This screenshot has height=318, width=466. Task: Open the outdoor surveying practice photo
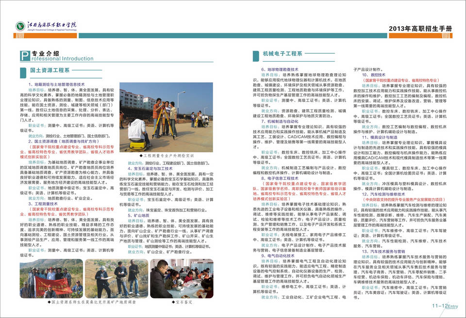coord(166,117)
